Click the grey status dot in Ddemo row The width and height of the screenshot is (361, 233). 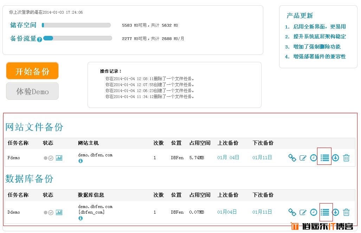[x=46, y=213]
